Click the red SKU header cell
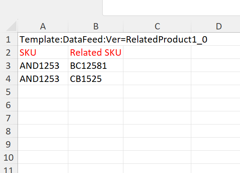 (x=43, y=52)
